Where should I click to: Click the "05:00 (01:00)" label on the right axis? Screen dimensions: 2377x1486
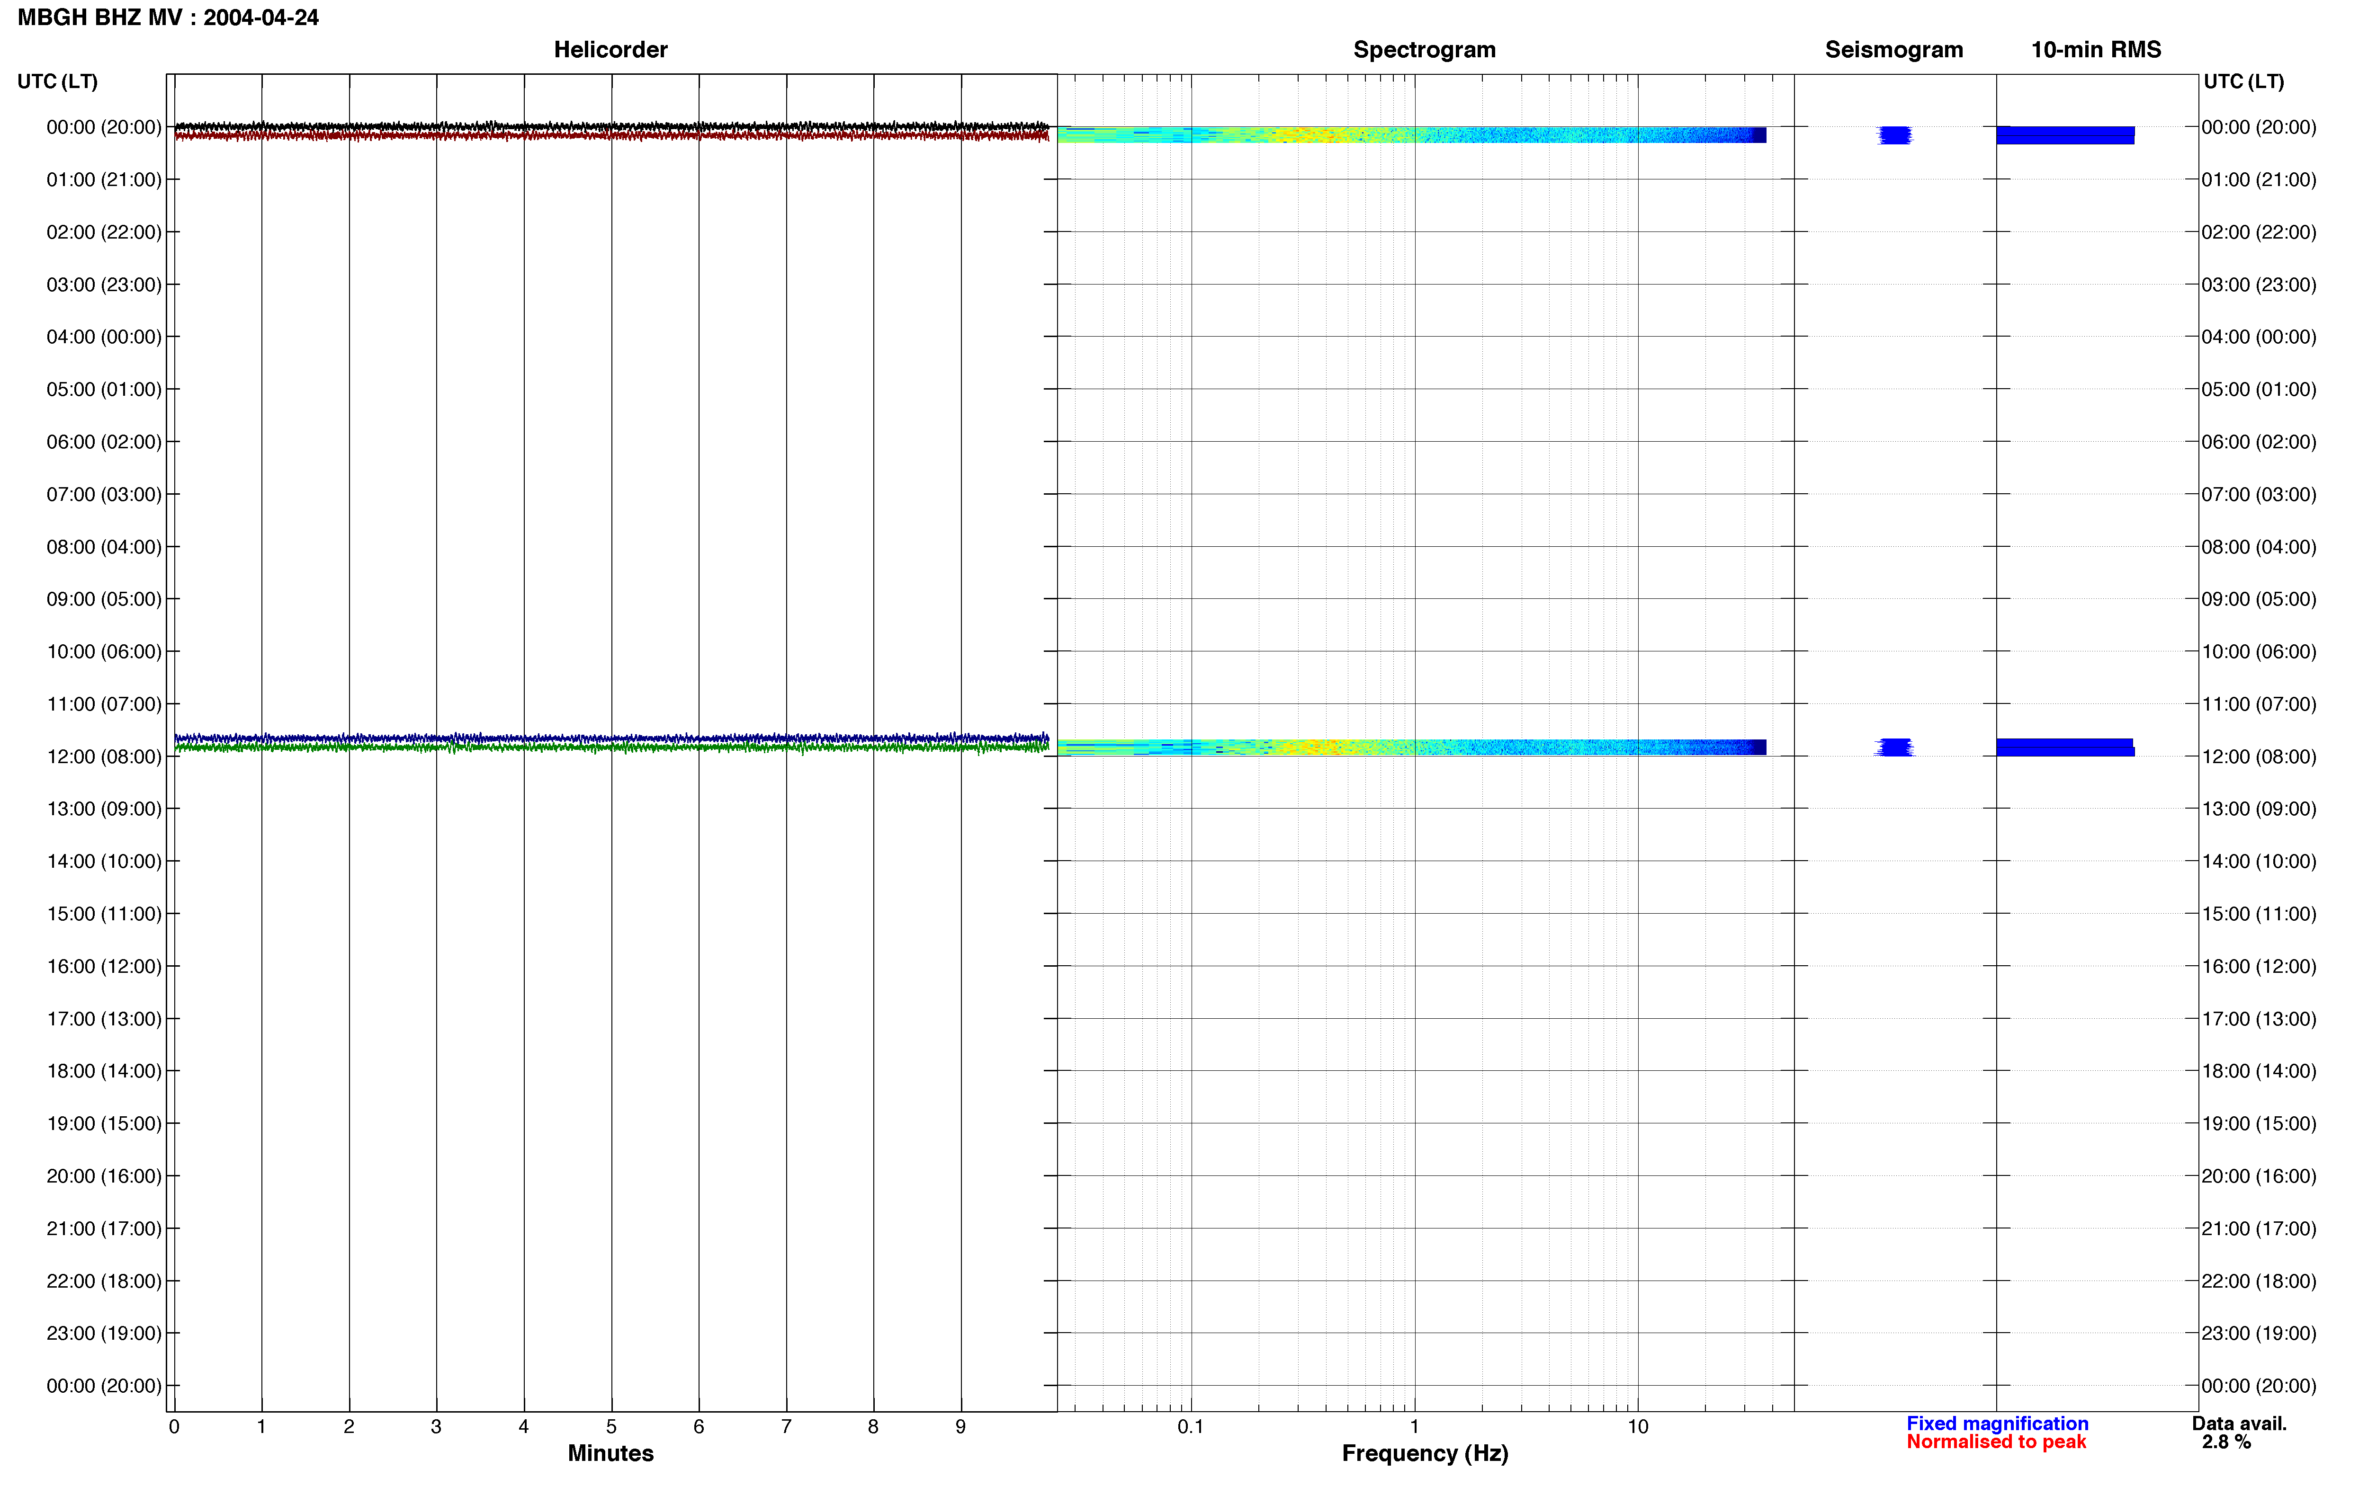point(2259,389)
